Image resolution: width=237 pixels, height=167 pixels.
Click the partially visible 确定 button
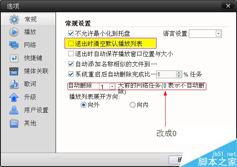176,160
